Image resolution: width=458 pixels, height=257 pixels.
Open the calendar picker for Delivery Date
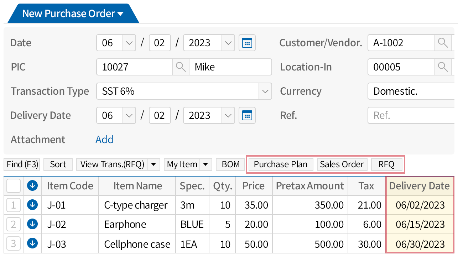[x=247, y=116]
